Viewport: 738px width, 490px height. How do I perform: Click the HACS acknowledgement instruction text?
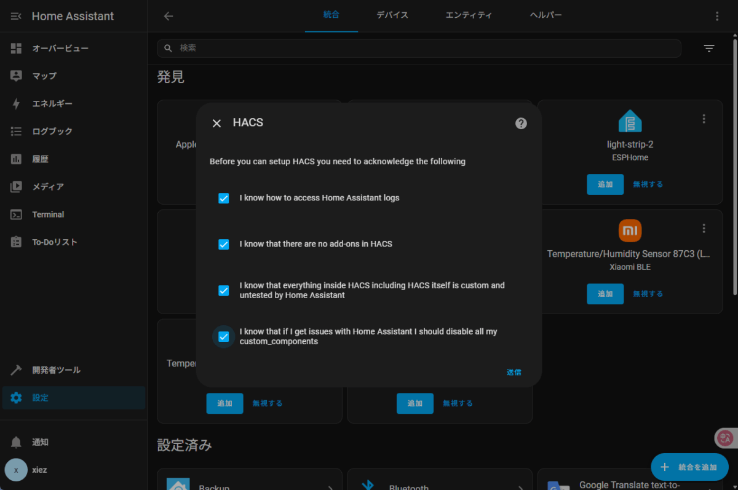[x=338, y=162]
